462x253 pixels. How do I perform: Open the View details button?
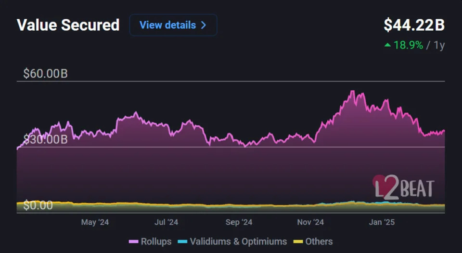(x=173, y=25)
